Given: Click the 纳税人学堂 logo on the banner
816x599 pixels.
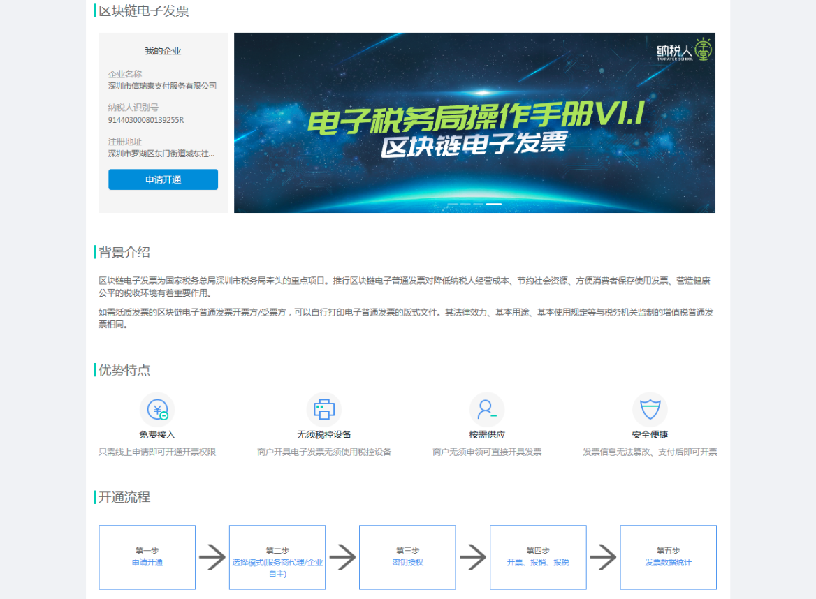Looking at the screenshot, I should [x=684, y=50].
